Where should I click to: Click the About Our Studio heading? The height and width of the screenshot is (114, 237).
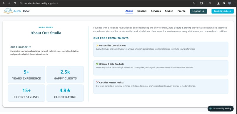[x=46, y=33]
